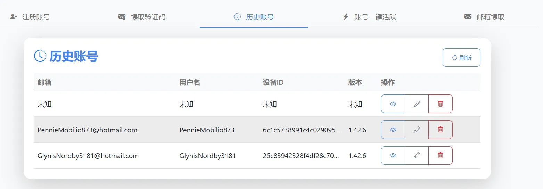Go to the 账号一键活跃 tab
Image resolution: width=543 pixels, height=189 pixels.
coord(369,17)
